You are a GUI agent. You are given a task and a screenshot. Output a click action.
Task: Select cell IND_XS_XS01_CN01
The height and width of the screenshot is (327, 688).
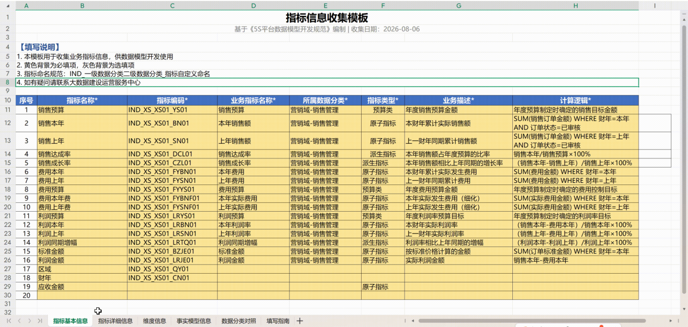[172, 277]
